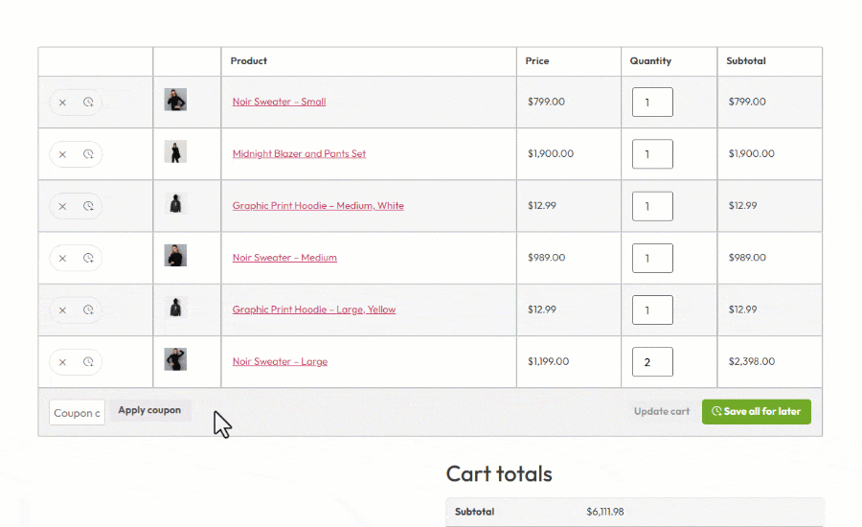Screen dimensions: 862x527
Task: Save Noir Sweater – Medium for later icon
Action: tap(88, 258)
